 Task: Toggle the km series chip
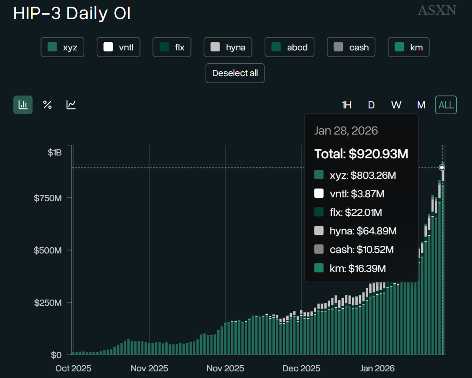coord(409,48)
